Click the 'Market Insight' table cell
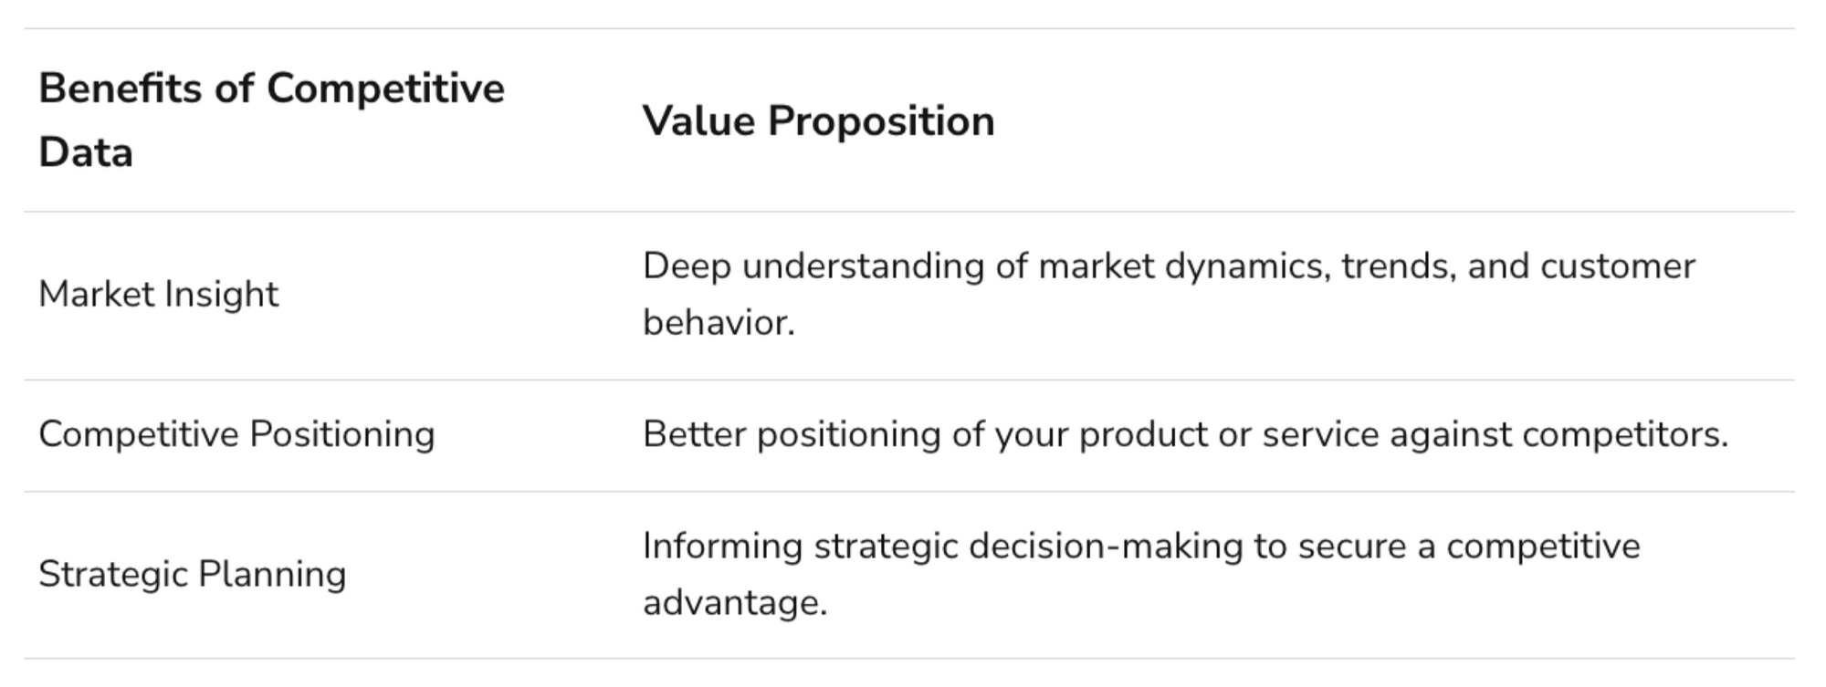 click(158, 295)
